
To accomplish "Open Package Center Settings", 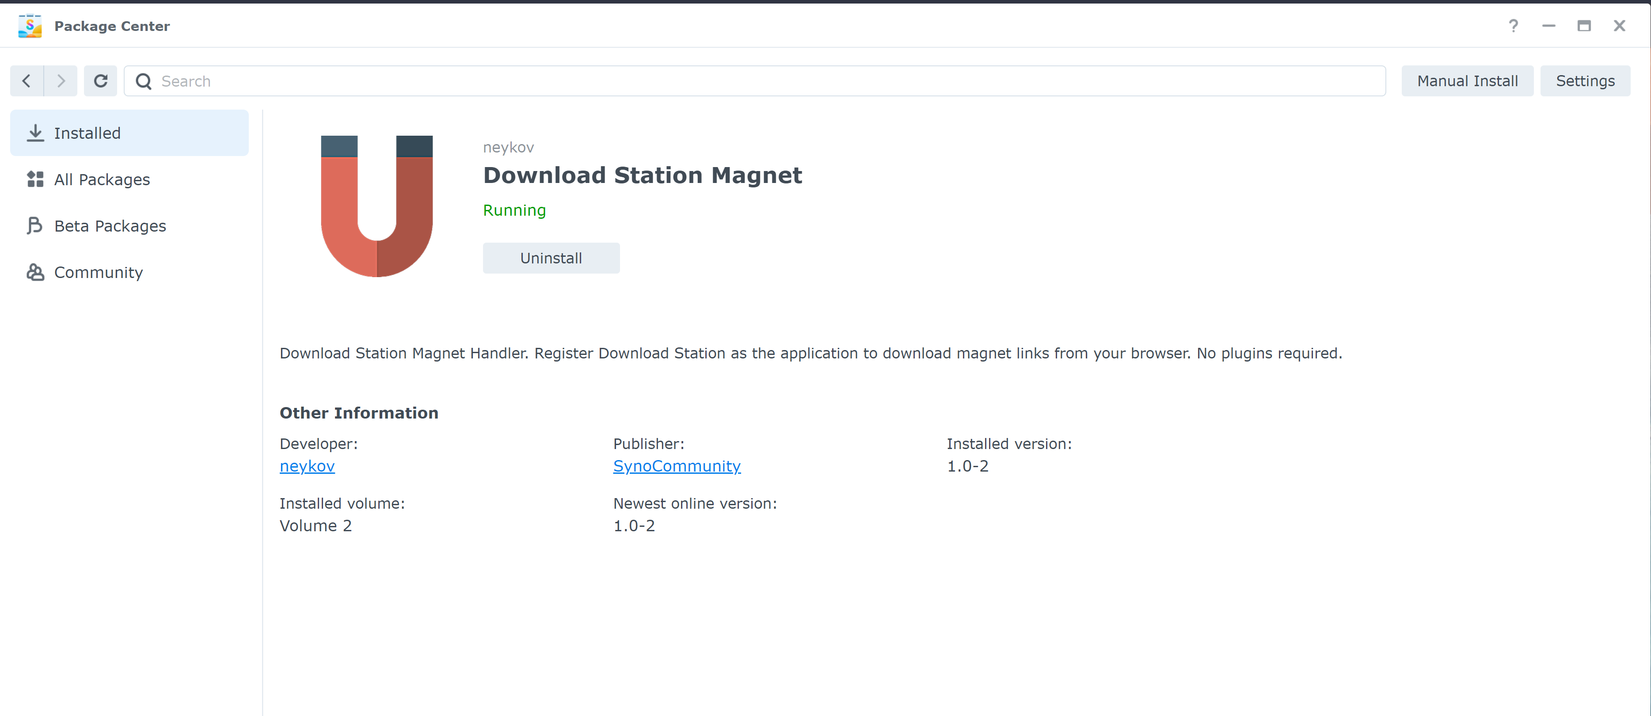I will tap(1584, 81).
